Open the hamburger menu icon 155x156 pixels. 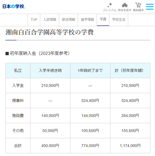[150, 7]
